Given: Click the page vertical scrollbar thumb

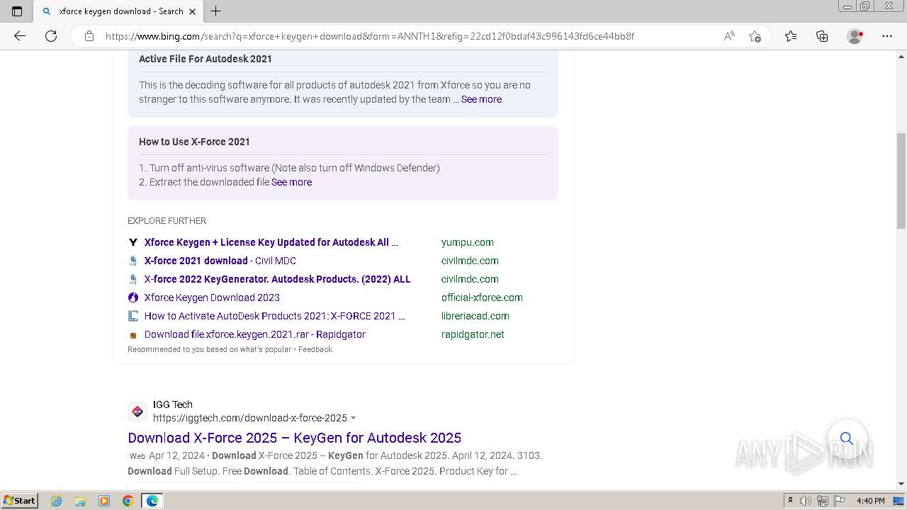Looking at the screenshot, I should click(x=901, y=181).
